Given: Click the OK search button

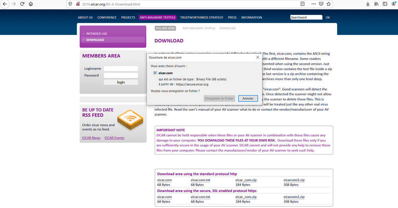Looking at the screenshot, I should tap(328, 17).
